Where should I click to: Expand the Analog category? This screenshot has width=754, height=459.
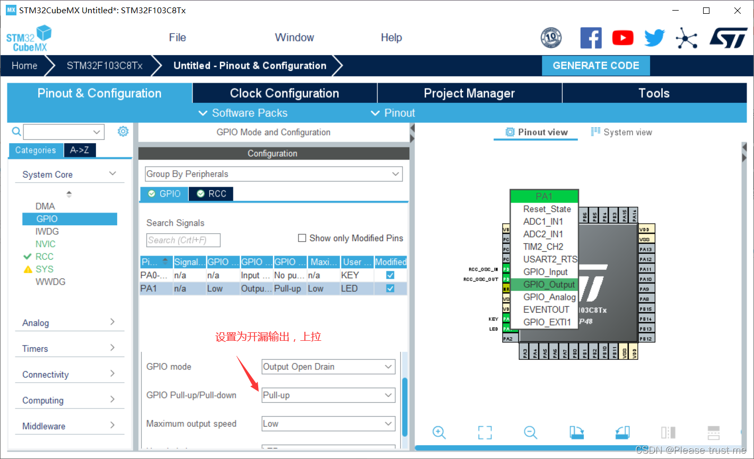pos(112,322)
